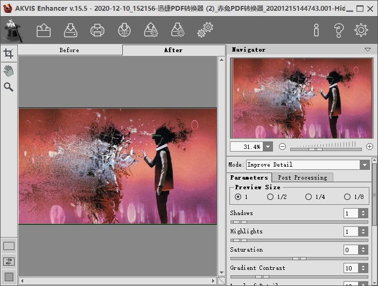The image size is (378, 286).
Task: Collapse the Navigator panel with its triangle
Action: coord(368,49)
